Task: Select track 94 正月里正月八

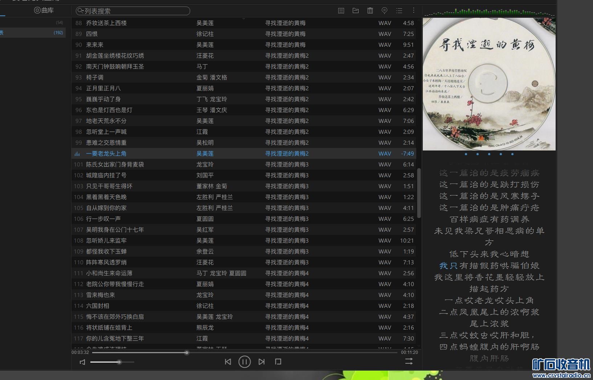Action: (x=244, y=88)
